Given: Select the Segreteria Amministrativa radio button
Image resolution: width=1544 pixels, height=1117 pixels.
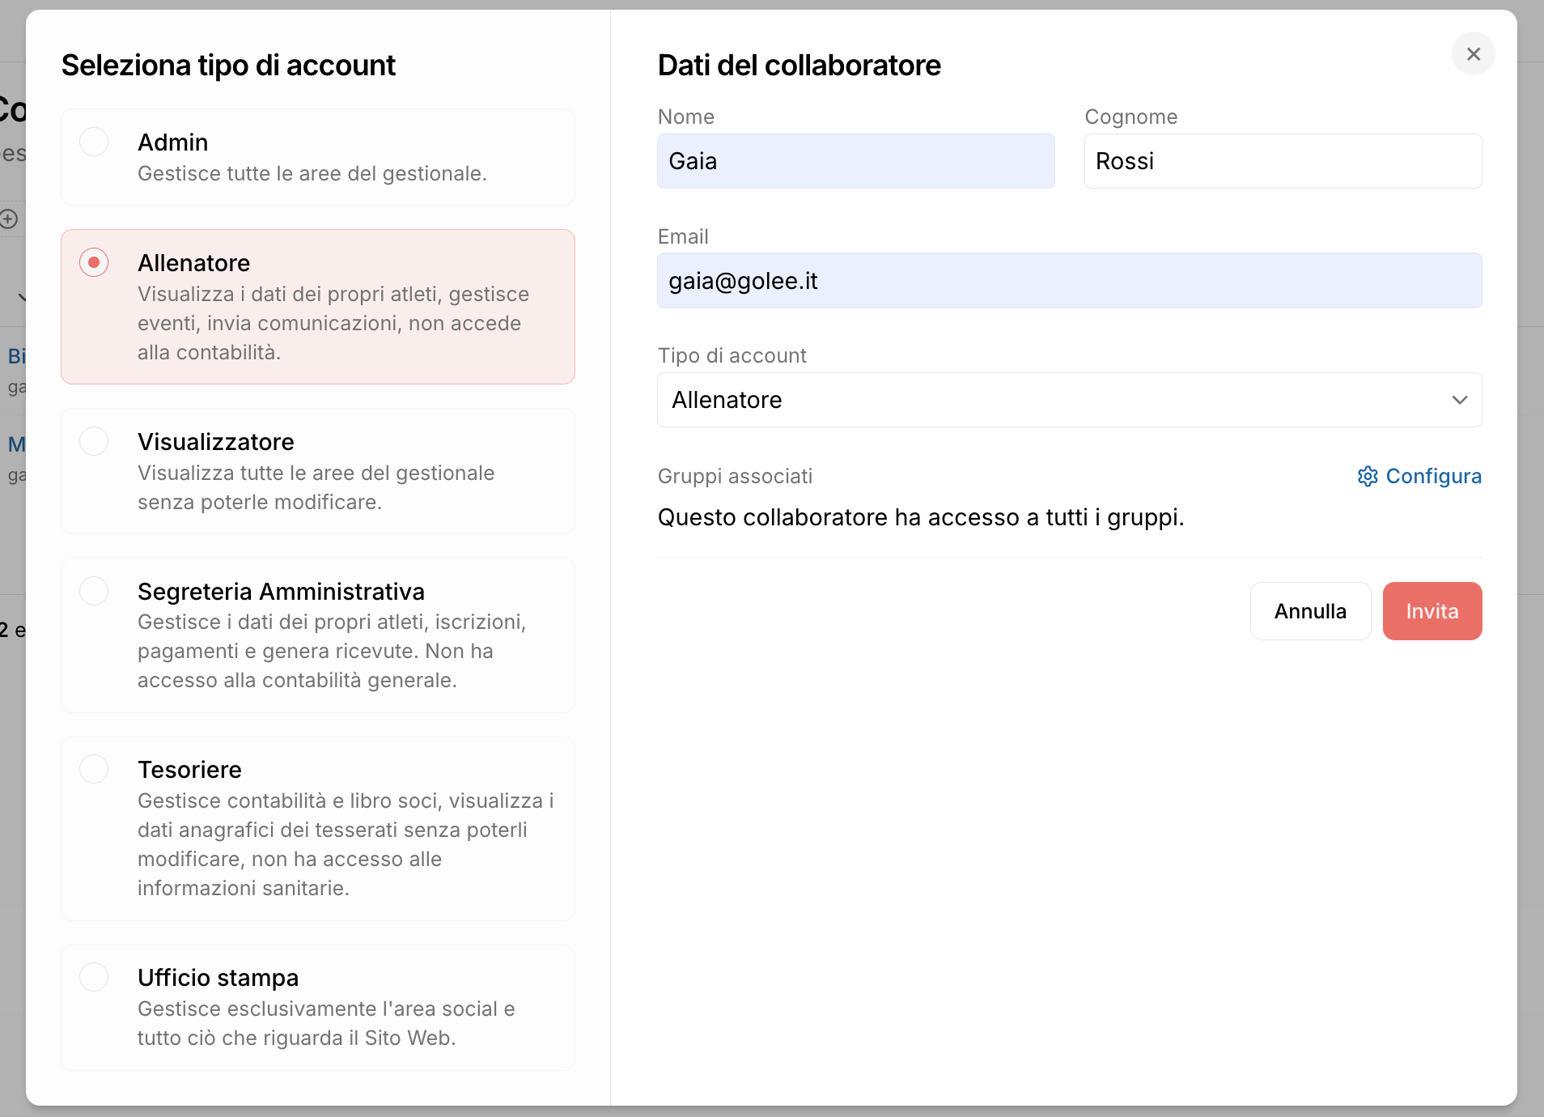Looking at the screenshot, I should point(94,591).
